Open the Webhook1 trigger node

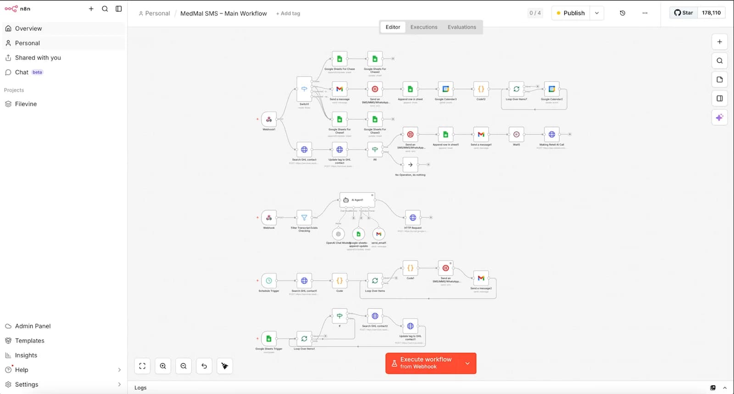pyautogui.click(x=269, y=119)
